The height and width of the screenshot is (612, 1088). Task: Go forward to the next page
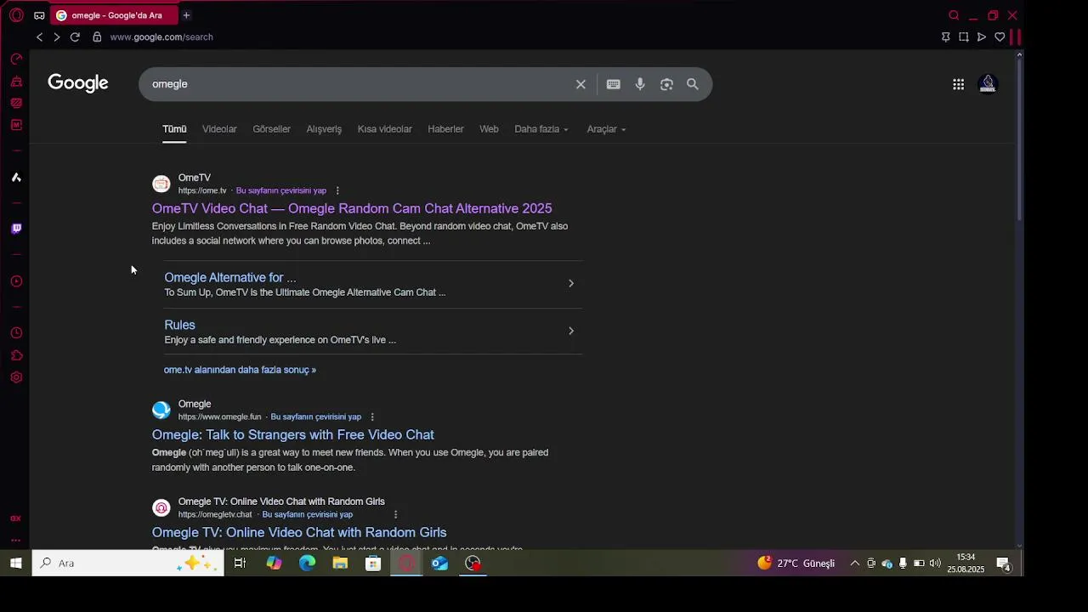pyautogui.click(x=57, y=37)
